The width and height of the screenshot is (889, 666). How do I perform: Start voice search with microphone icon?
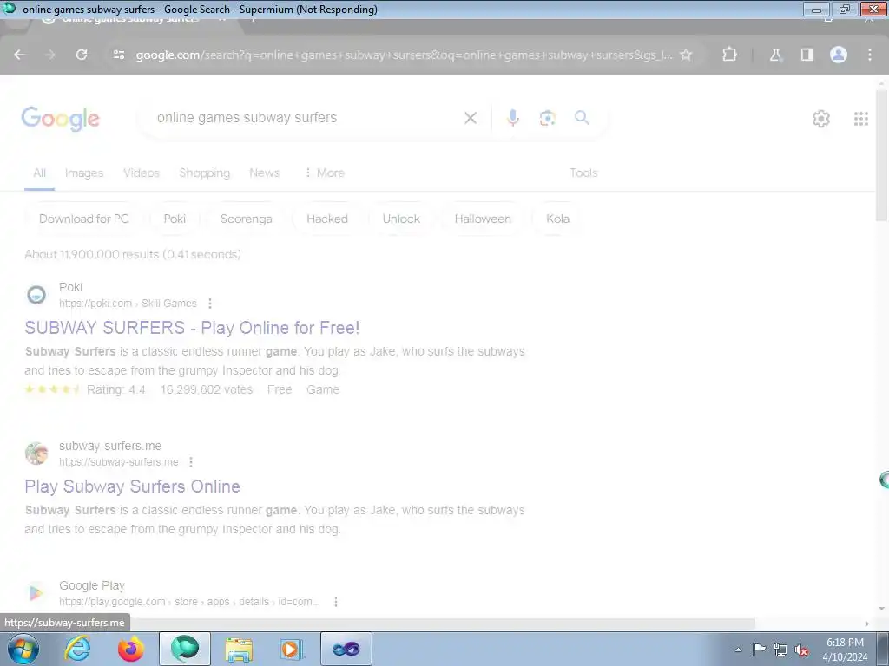point(513,118)
